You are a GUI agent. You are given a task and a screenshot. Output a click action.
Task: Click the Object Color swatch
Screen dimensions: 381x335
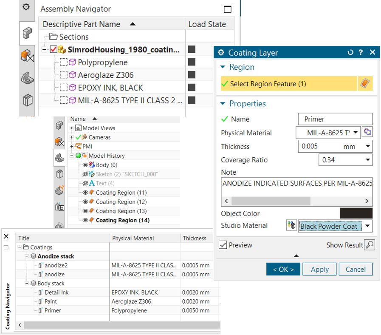point(356,213)
